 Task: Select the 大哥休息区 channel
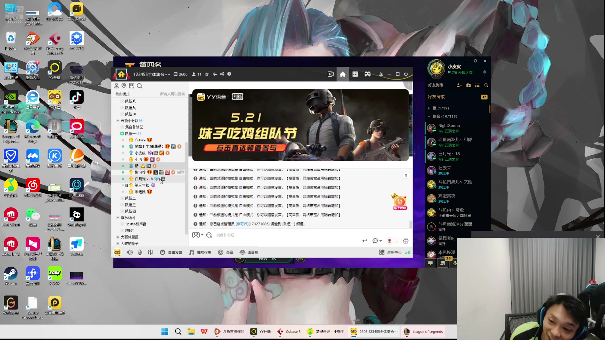[130, 237]
